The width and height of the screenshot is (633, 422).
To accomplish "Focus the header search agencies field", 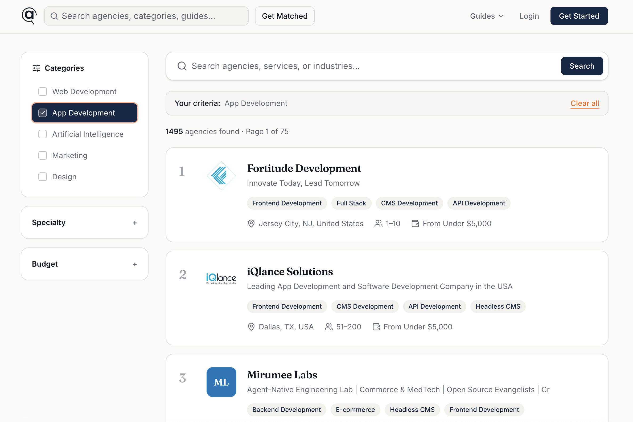I will point(146,16).
